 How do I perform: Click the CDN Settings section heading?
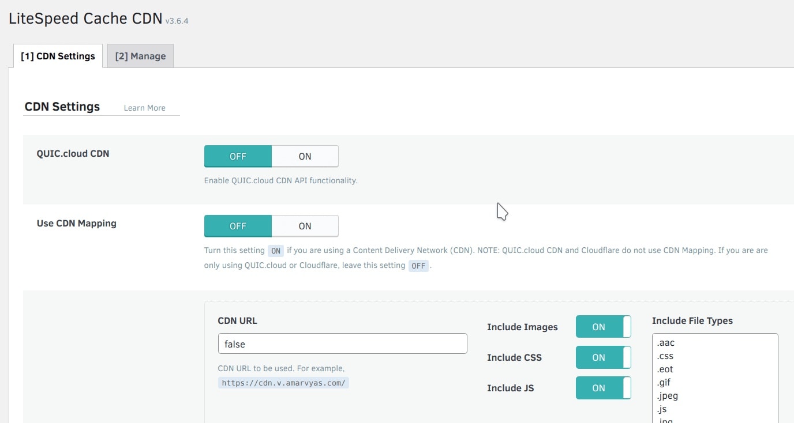[x=62, y=107]
